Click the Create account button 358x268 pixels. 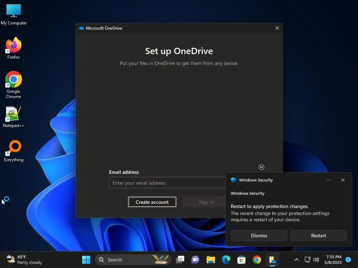pyautogui.click(x=152, y=202)
